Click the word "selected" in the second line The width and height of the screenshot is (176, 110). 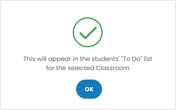(x=81, y=68)
